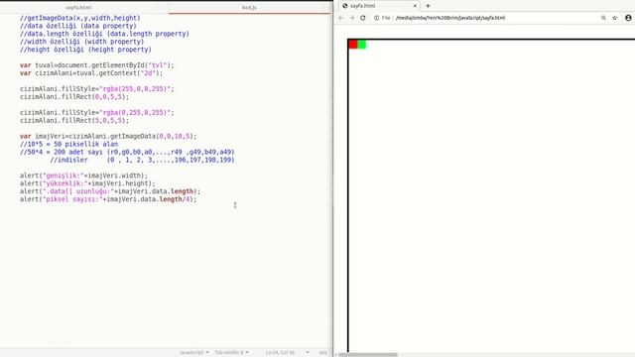Viewport: 635px width, 357px height.
Task: Open the Tab Width dropdown in status bar
Action: 231,353
